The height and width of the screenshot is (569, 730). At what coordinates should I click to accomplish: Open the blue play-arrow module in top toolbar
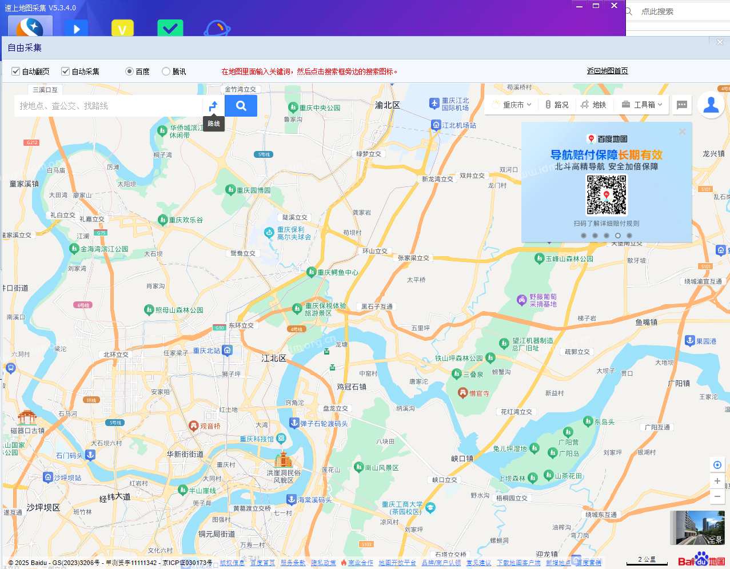pyautogui.click(x=76, y=28)
